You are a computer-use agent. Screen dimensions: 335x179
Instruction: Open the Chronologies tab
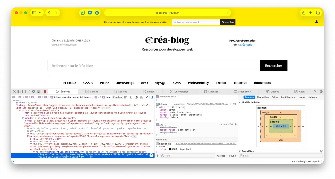(179, 92)
